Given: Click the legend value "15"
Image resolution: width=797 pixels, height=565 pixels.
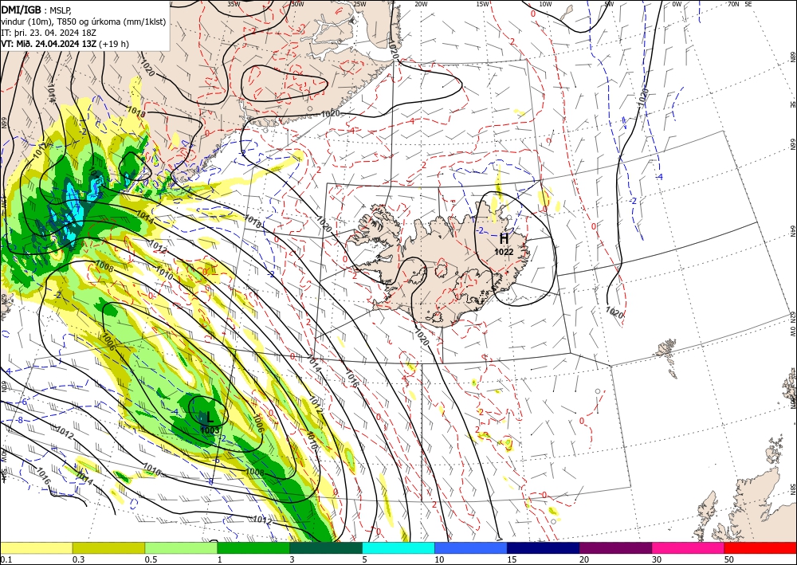Looking at the screenshot, I should [x=512, y=559].
